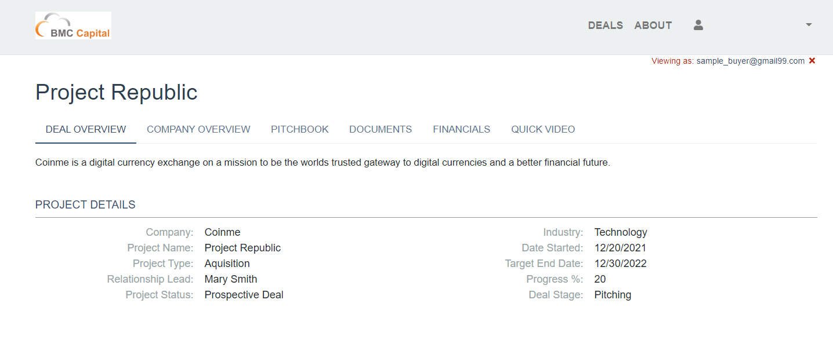Switch to the Documents tab

pos(381,130)
